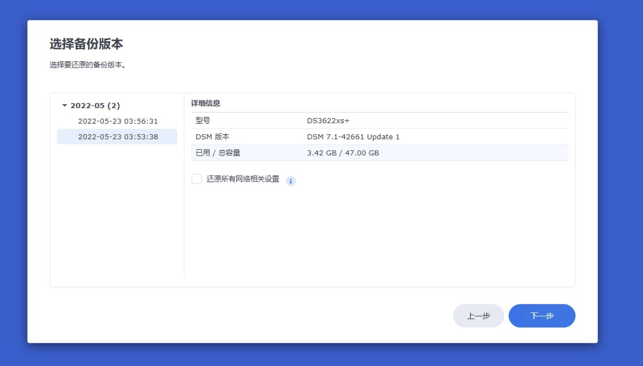Click the 型号 row label

[203, 120]
